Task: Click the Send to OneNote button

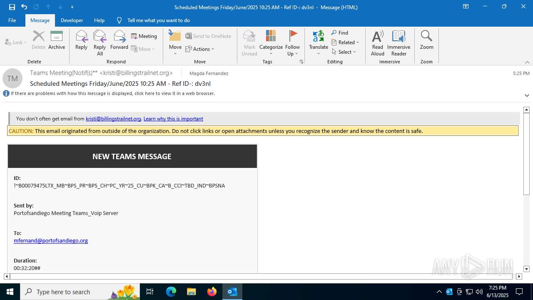Action: click(x=209, y=36)
